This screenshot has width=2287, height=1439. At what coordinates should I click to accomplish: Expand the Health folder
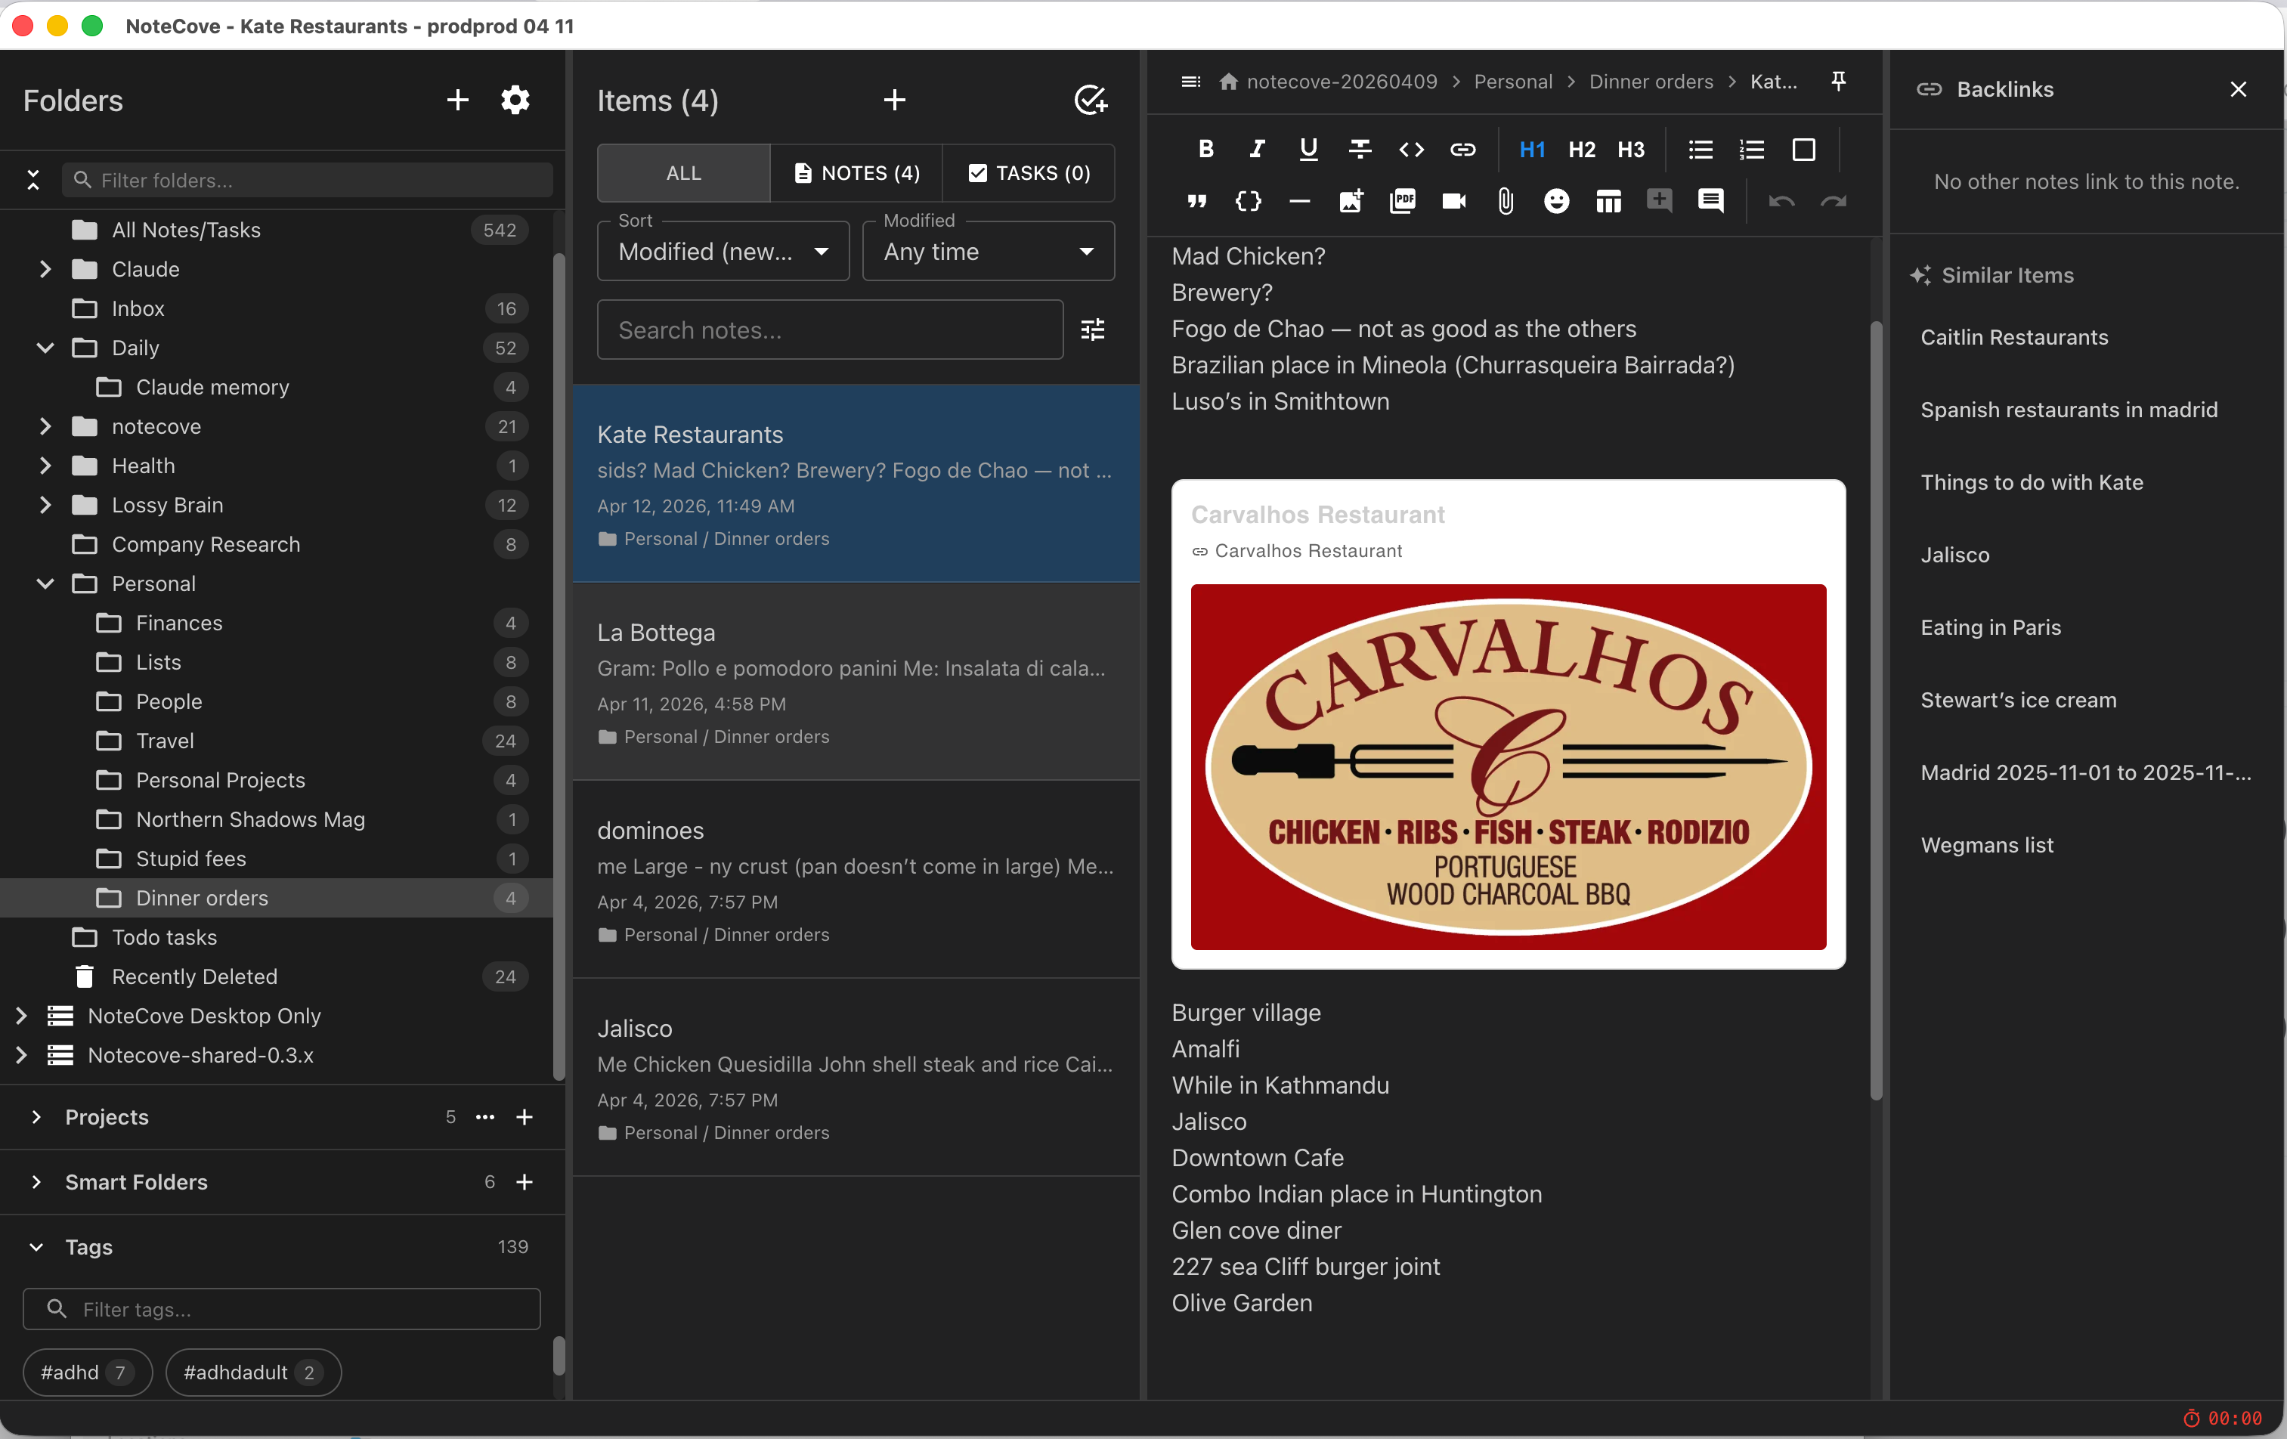coord(45,466)
